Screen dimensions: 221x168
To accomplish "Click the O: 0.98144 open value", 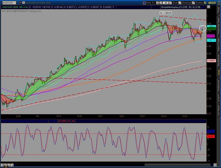I will [57, 7].
